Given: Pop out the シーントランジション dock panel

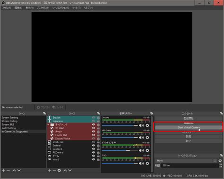Looking at the screenshot, I should 221,155.
